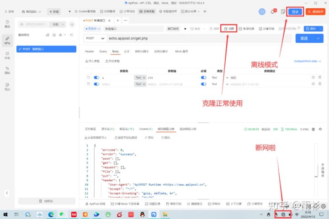Switch to the Header tab
The height and width of the screenshot is (219, 329).
90,52
